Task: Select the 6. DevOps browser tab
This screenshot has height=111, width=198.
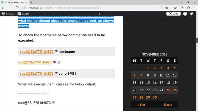Action: pyautogui.click(x=15, y=2)
